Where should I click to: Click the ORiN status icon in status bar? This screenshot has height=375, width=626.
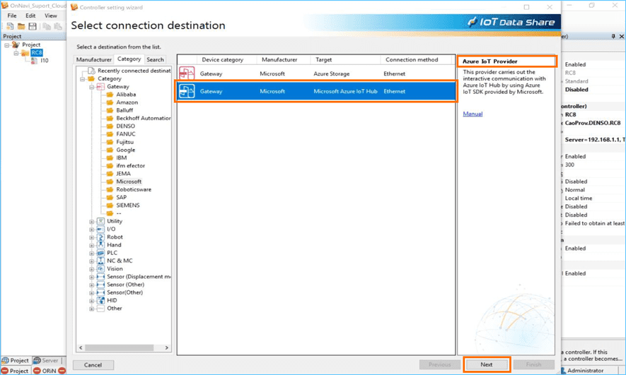click(x=37, y=371)
